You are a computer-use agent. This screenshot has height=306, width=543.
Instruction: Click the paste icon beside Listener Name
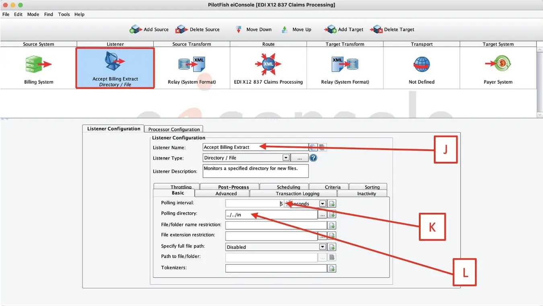point(322,147)
